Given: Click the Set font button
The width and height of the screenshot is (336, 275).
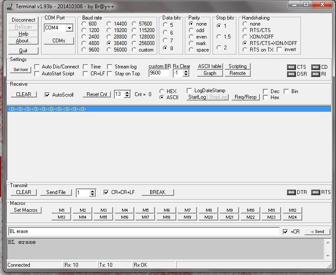Looking at the screenshot, I should click(21, 70).
